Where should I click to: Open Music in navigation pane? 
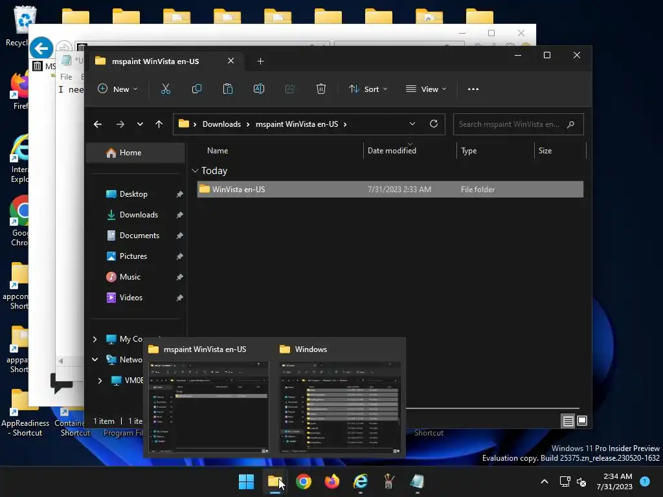(129, 277)
